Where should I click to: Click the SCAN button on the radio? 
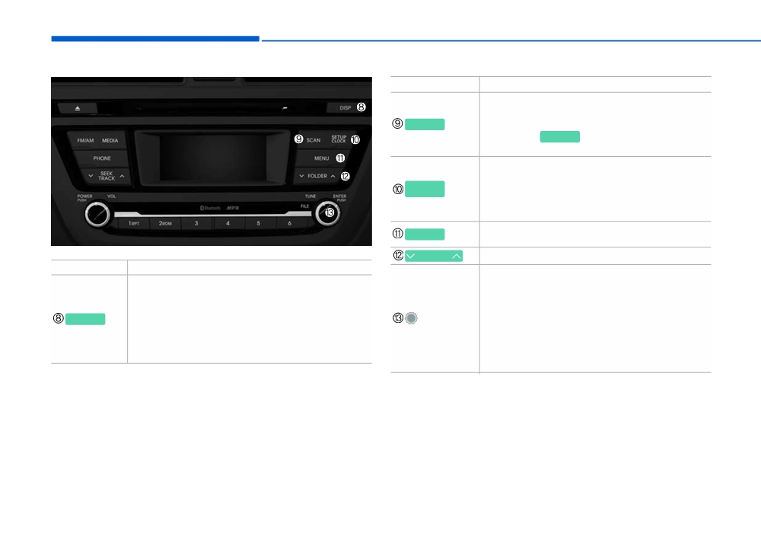313,140
